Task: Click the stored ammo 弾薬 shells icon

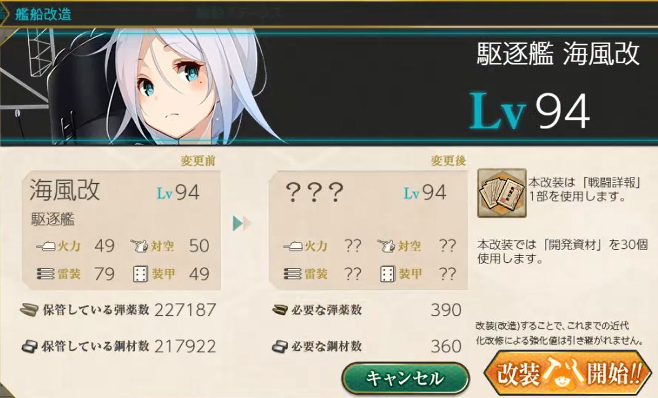Action: 29,310
